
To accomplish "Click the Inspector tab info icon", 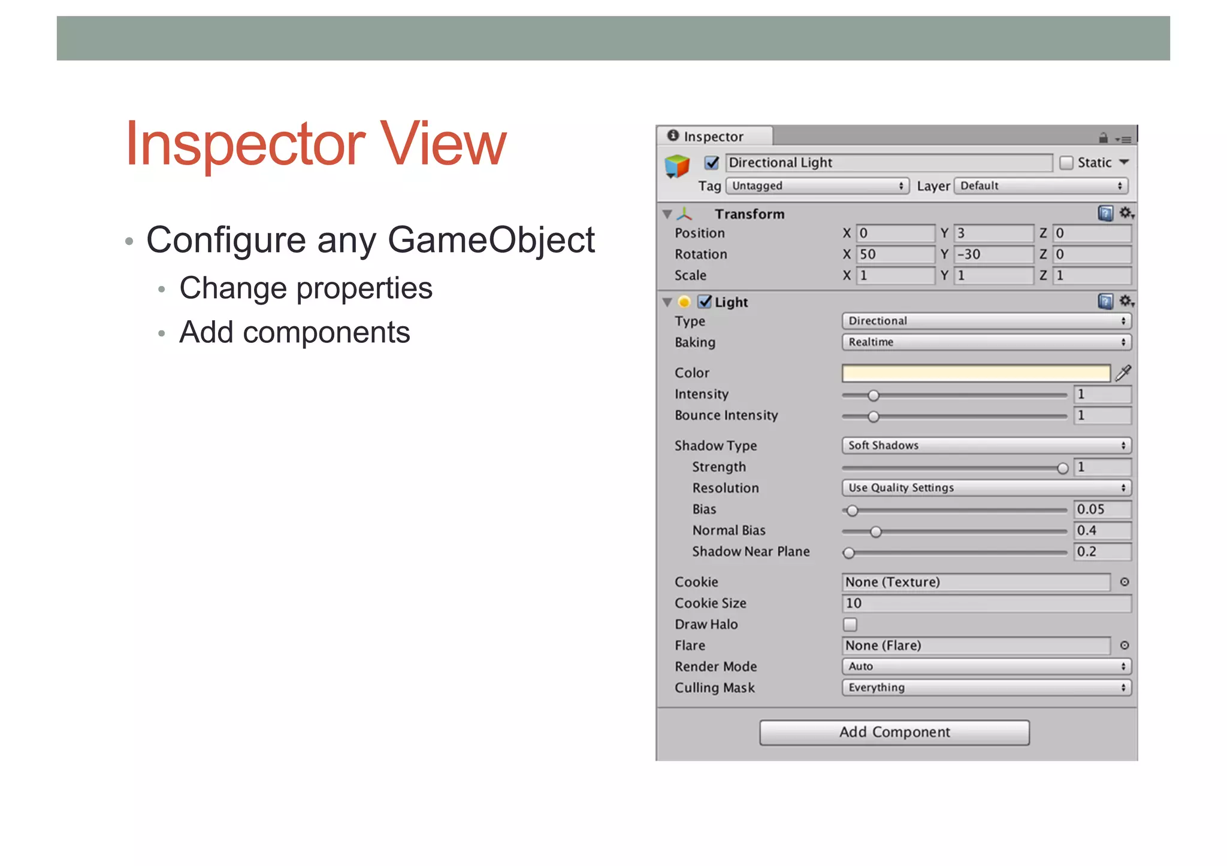I will (x=673, y=135).
